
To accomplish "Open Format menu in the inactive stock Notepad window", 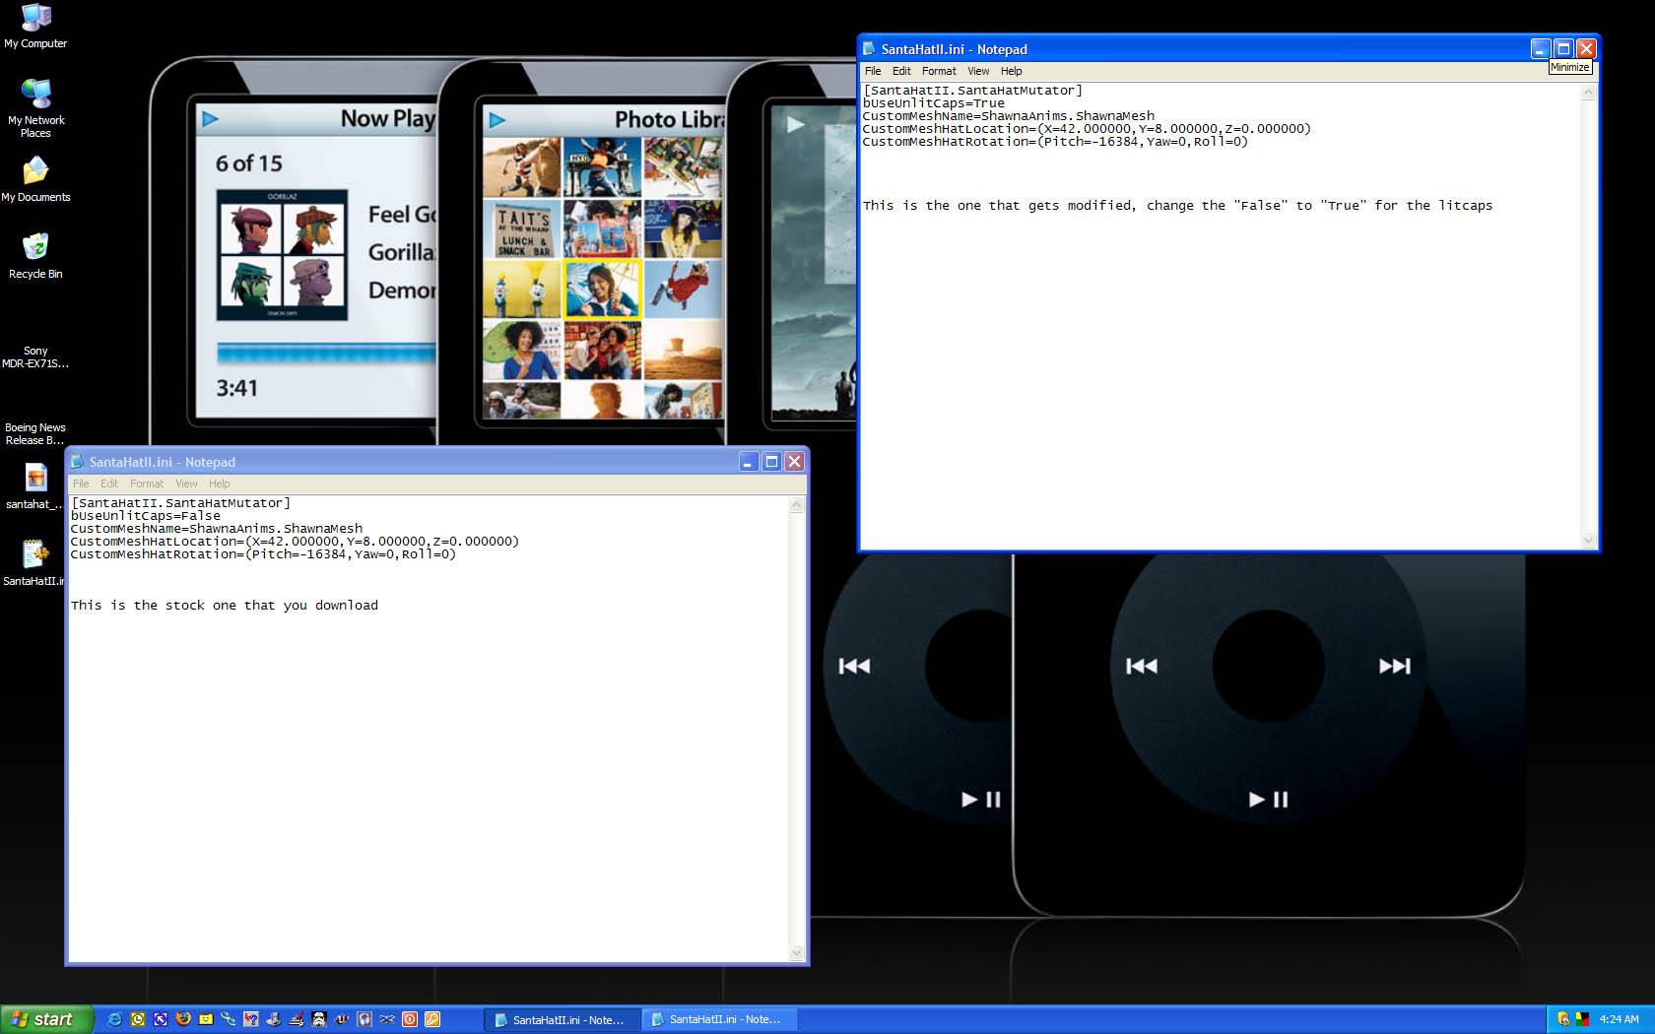I will pos(147,484).
